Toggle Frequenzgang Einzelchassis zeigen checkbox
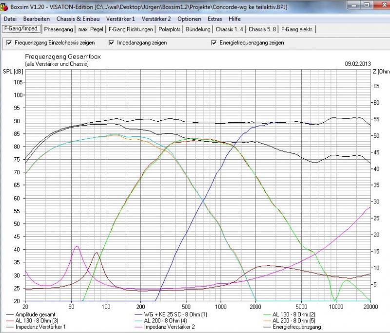Screen dimensions: 390x333 point(9,43)
